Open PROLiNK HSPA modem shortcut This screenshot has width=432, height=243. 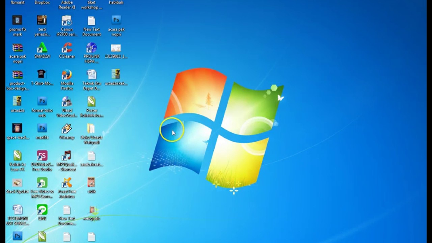[91, 47]
